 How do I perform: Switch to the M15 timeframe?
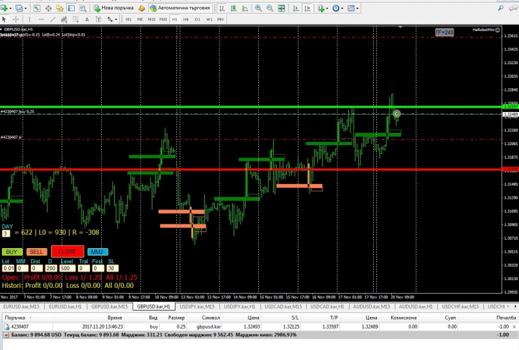tap(152, 19)
